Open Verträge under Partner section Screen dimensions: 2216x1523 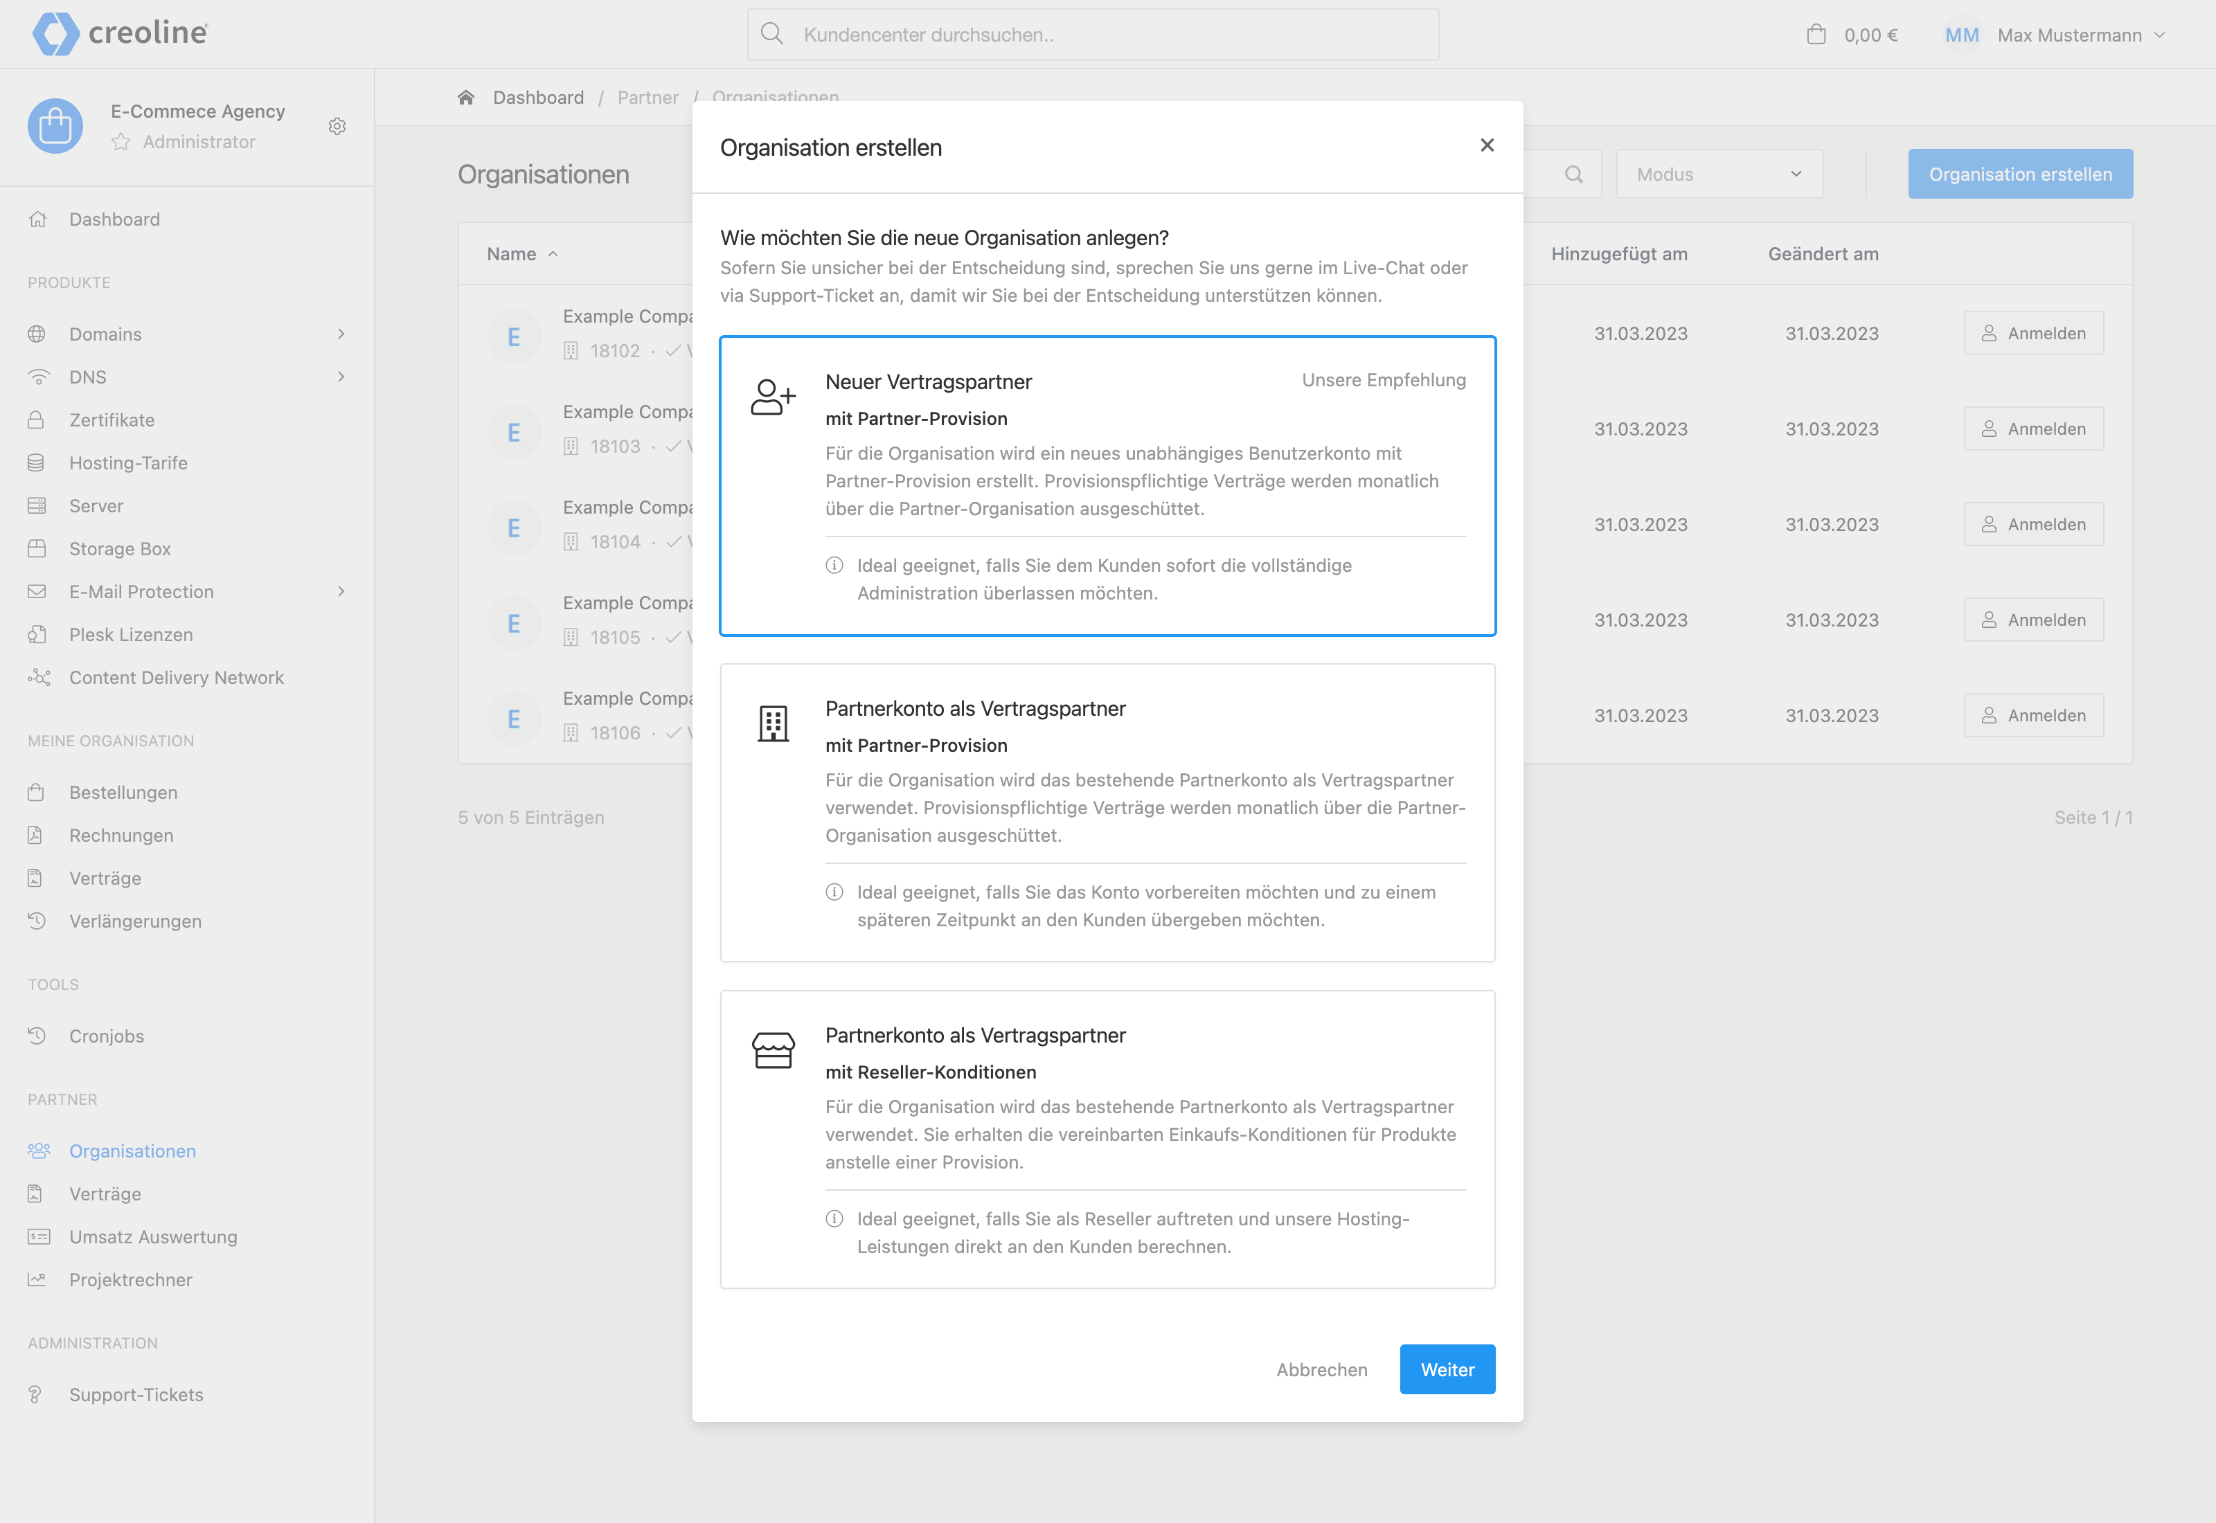(x=105, y=1193)
